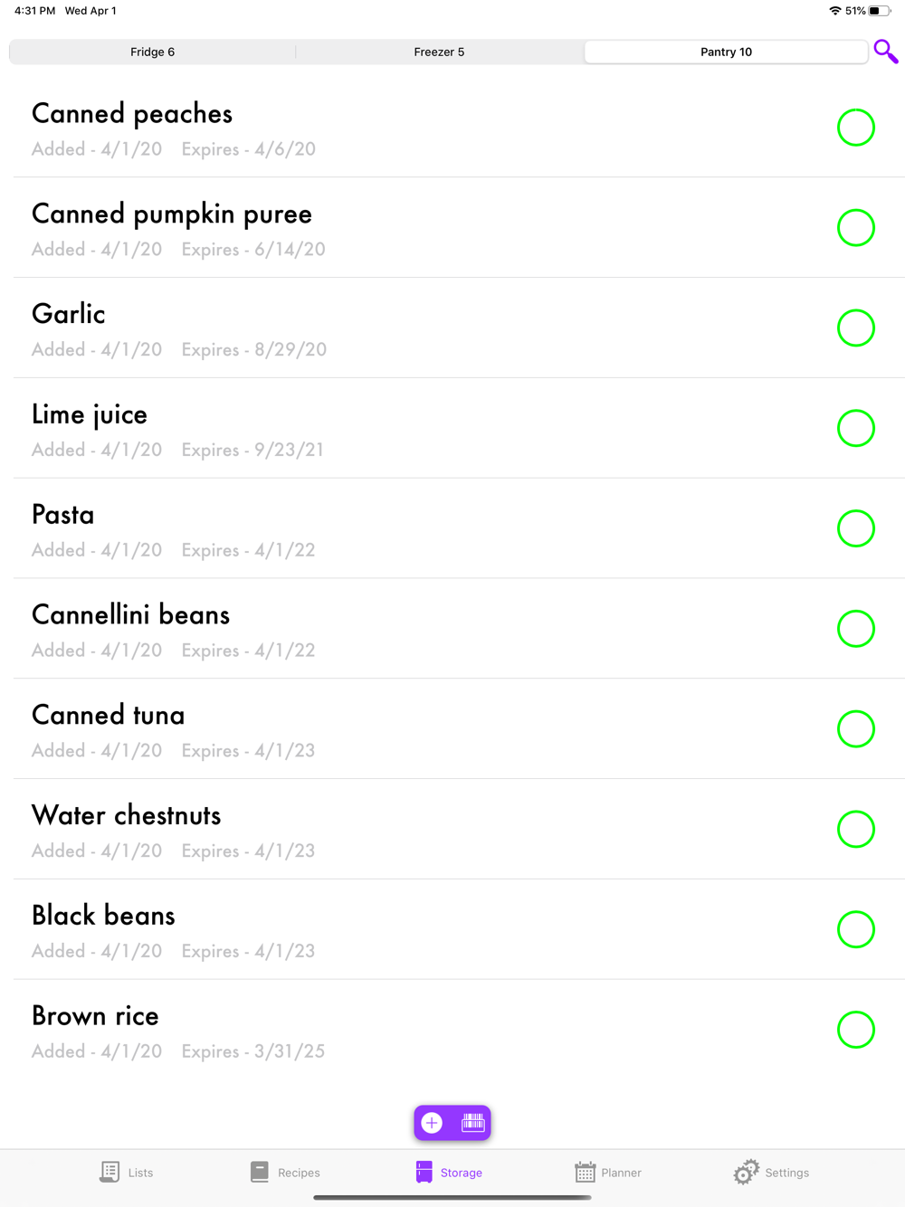Tap the Storage fridge icon

pos(424,1172)
